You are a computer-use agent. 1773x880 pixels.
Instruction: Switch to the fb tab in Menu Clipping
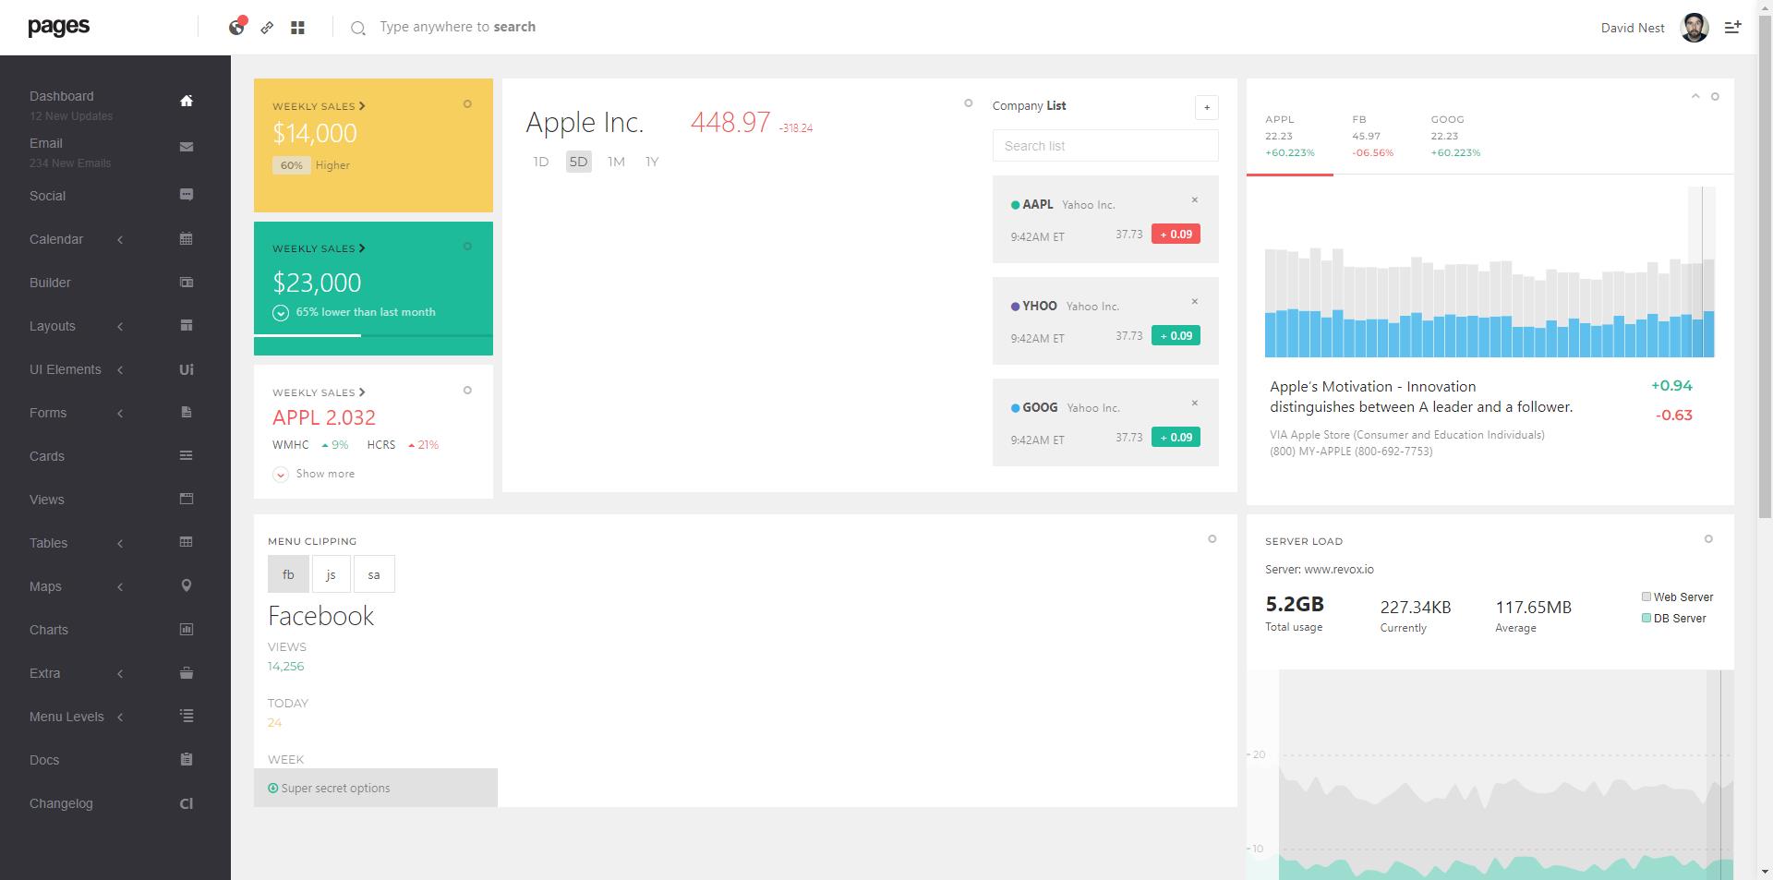288,574
